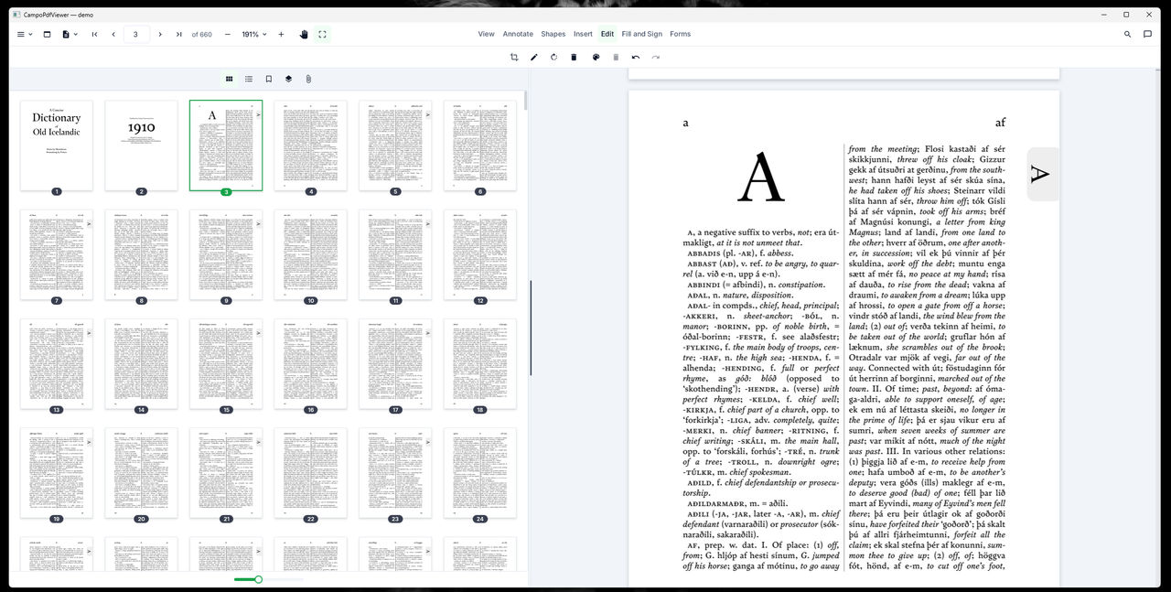Open the attachments paperclip panel
The height and width of the screenshot is (592, 1171).
point(308,79)
